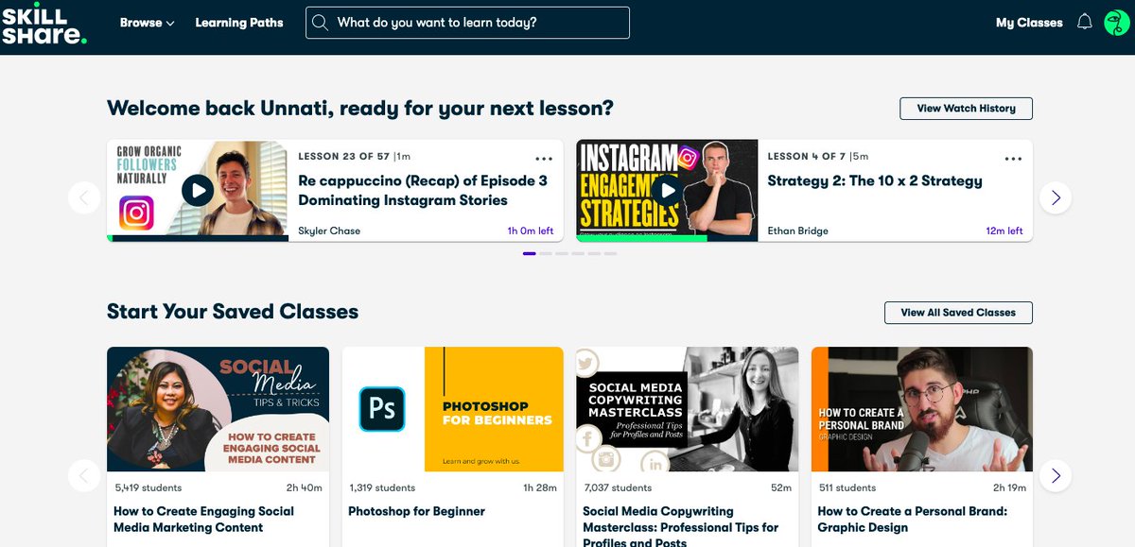Open How to Create Engaging Social Media title
This screenshot has width=1135, height=547.
(x=203, y=520)
